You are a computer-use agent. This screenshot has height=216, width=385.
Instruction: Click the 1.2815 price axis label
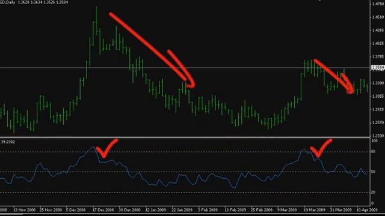click(378, 109)
